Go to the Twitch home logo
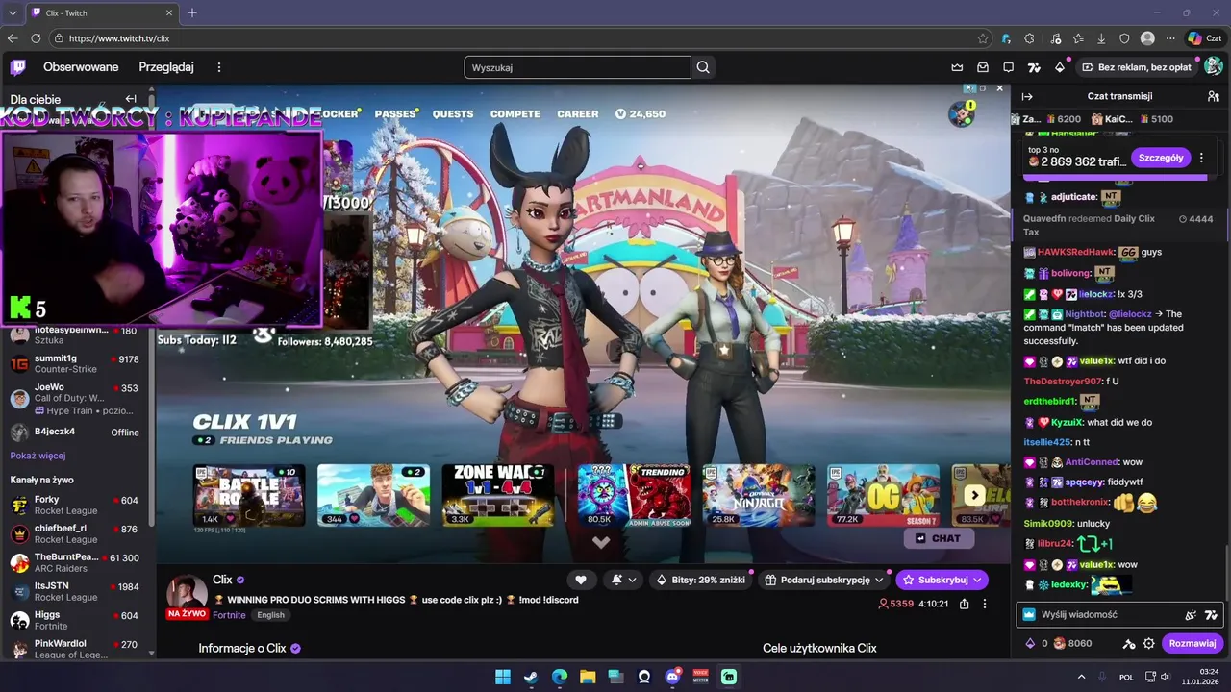Image resolution: width=1231 pixels, height=692 pixels. pyautogui.click(x=18, y=67)
